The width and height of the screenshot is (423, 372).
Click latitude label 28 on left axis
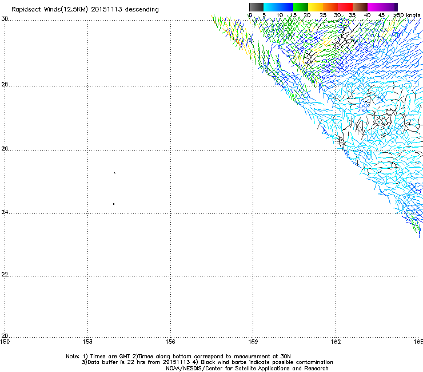click(x=5, y=85)
